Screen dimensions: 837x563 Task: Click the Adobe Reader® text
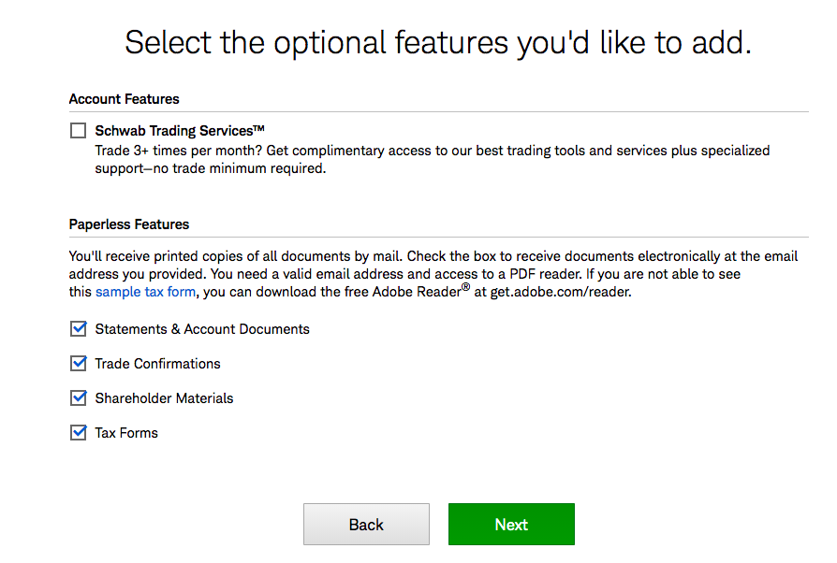coord(421,292)
